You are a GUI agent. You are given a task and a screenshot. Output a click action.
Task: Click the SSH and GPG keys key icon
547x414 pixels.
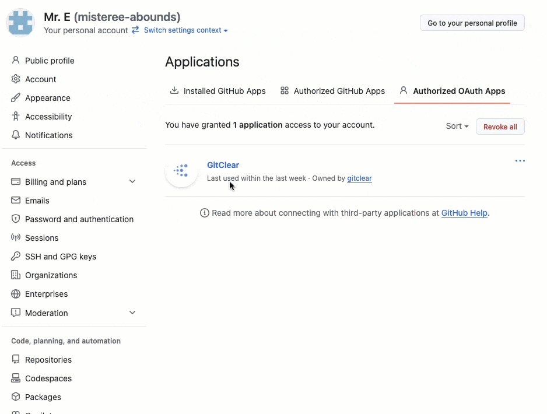coord(16,257)
